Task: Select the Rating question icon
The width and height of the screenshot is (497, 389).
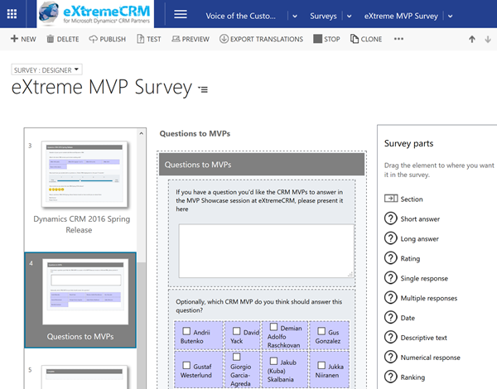Action: 390,258
